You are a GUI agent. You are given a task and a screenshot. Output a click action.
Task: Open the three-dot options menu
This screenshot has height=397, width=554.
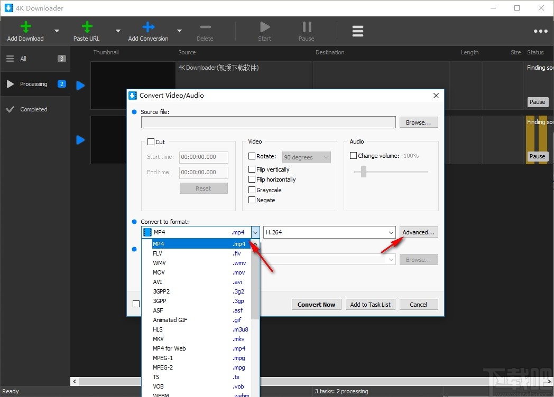coord(540,31)
